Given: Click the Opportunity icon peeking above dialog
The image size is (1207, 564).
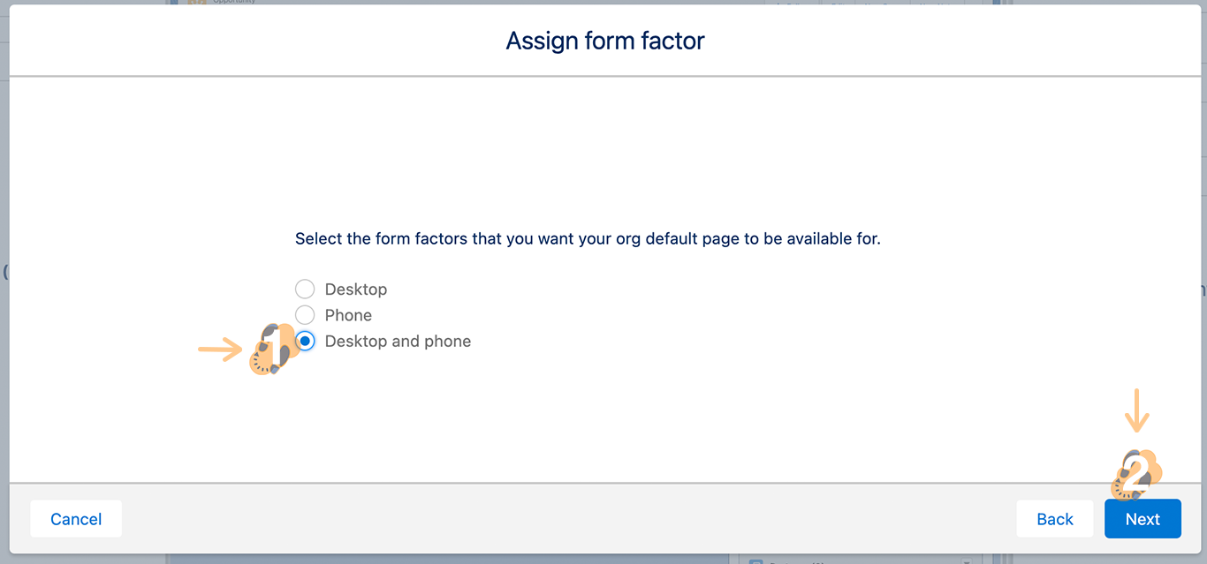Looking at the screenshot, I should (197, 3).
